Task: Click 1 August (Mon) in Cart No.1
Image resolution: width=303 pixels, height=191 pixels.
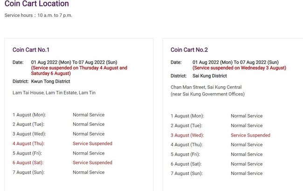Action: point(29,115)
